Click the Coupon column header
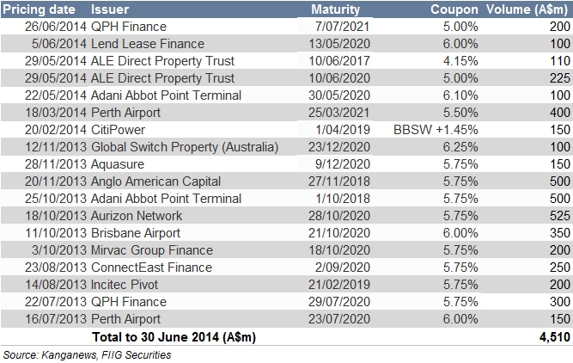Screen dimensions: 573x363 [x=454, y=9]
